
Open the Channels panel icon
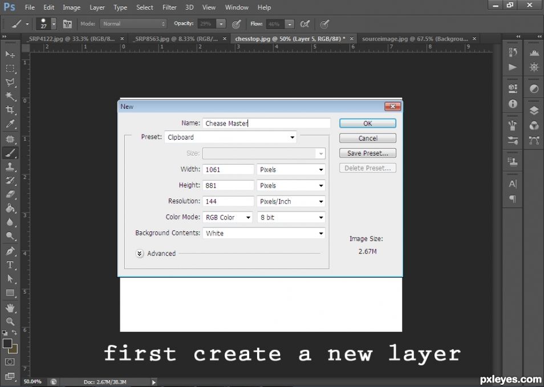click(534, 125)
